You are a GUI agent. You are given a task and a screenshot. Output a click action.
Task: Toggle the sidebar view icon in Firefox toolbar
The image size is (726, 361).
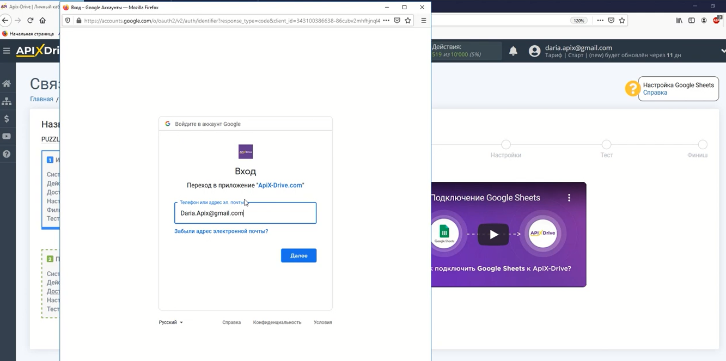point(692,21)
